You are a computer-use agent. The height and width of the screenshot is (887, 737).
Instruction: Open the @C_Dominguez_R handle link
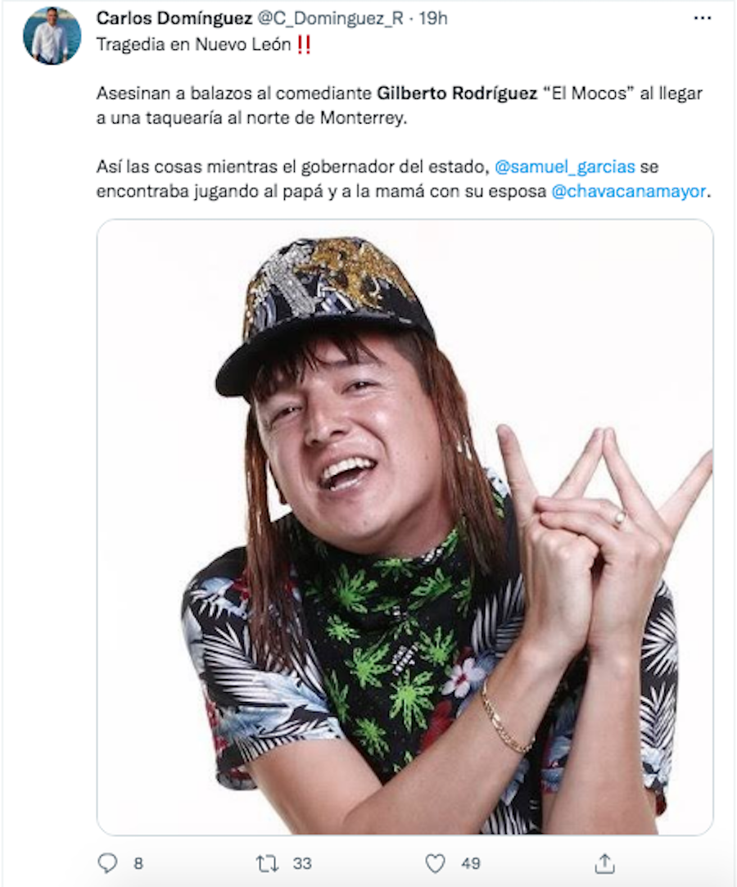(330, 19)
